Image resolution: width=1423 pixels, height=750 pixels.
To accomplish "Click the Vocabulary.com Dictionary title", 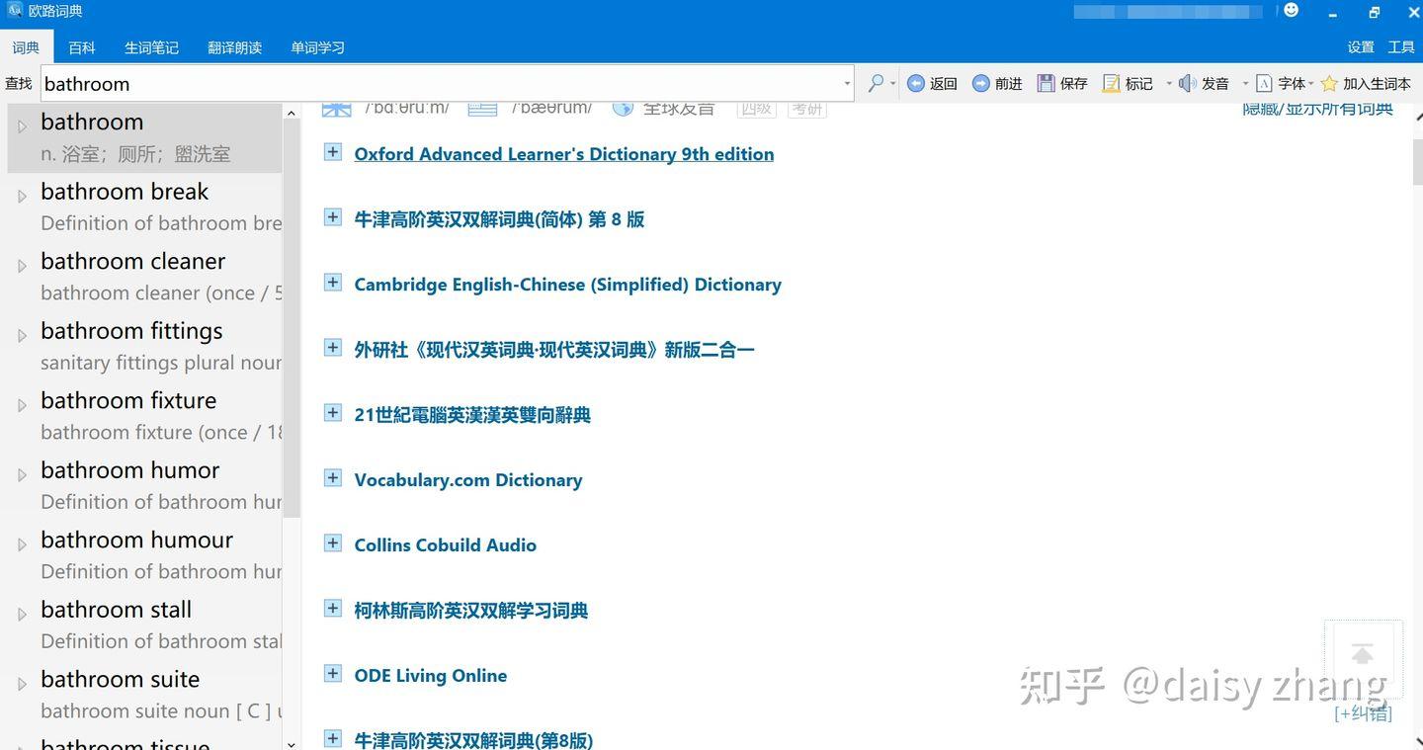I will point(468,480).
